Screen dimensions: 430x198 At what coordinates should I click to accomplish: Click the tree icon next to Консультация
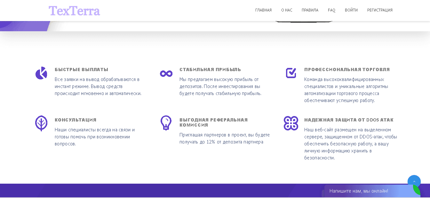[41, 124]
